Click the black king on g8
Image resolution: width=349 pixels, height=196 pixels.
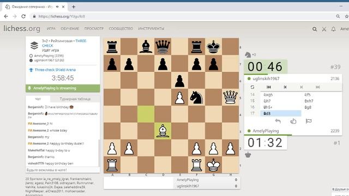pos(213,47)
